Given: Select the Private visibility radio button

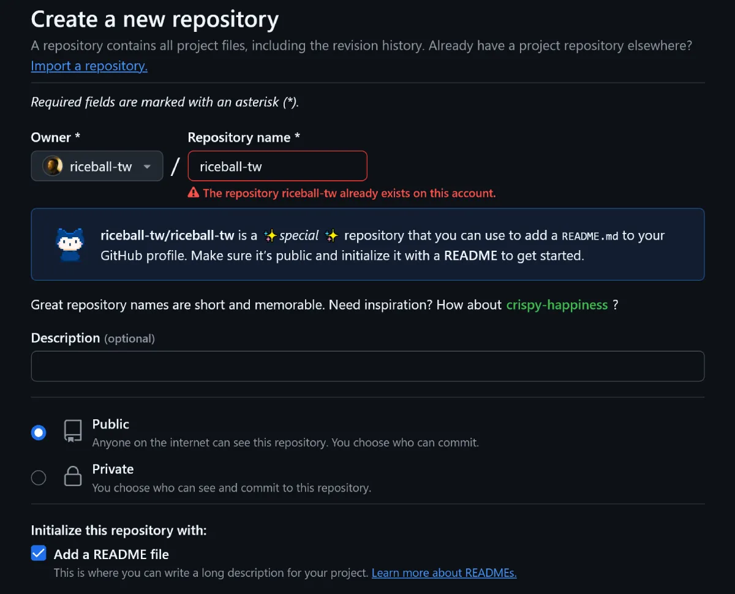Looking at the screenshot, I should coord(39,478).
